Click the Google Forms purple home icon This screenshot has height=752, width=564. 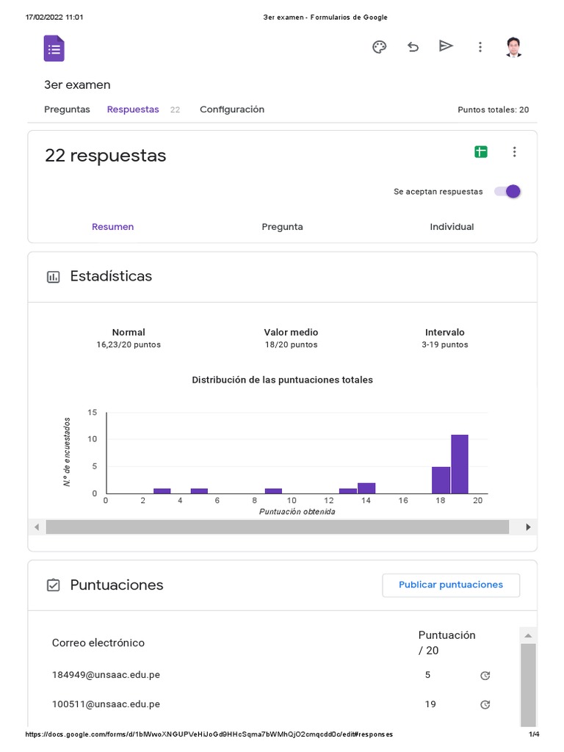[54, 48]
